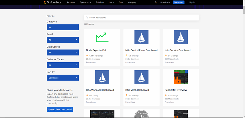This screenshot has height=118, width=245.
Task: Click the 23.0M downloads text
Action: (x=132, y=99)
